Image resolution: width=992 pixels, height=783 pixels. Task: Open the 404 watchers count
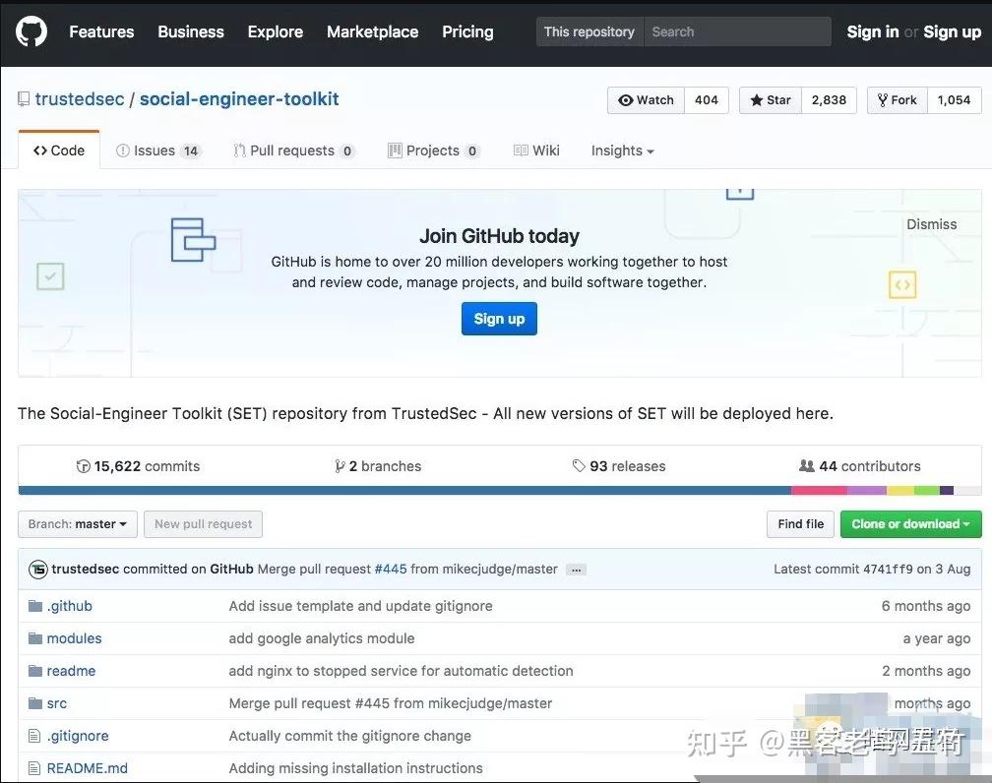pyautogui.click(x=706, y=100)
